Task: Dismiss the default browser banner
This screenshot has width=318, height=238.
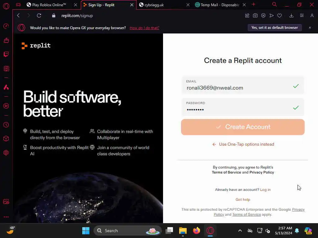Action: 310,28
